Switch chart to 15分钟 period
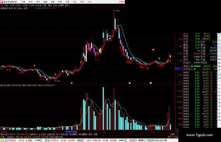The image size is (221, 142). click(x=24, y=5)
